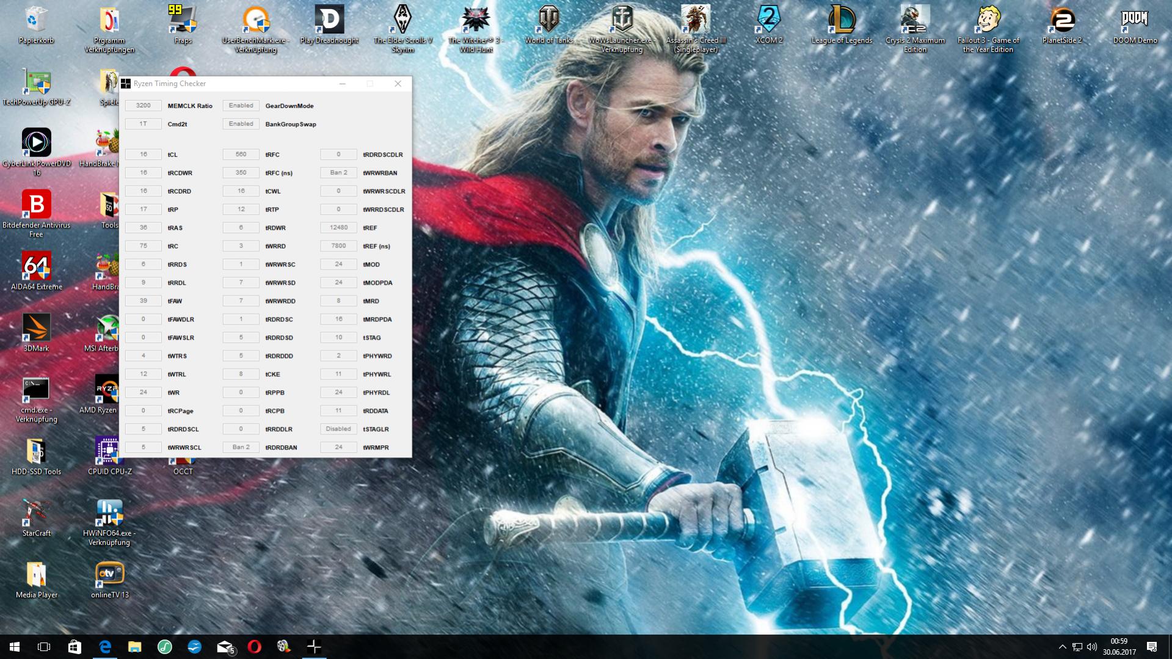Image resolution: width=1172 pixels, height=659 pixels.
Task: Open onlineTV 13 desktop icon
Action: pos(109,580)
